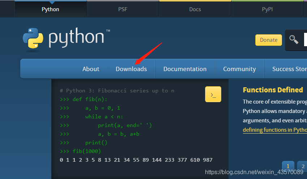Open the Success Stories menu

[289, 69]
